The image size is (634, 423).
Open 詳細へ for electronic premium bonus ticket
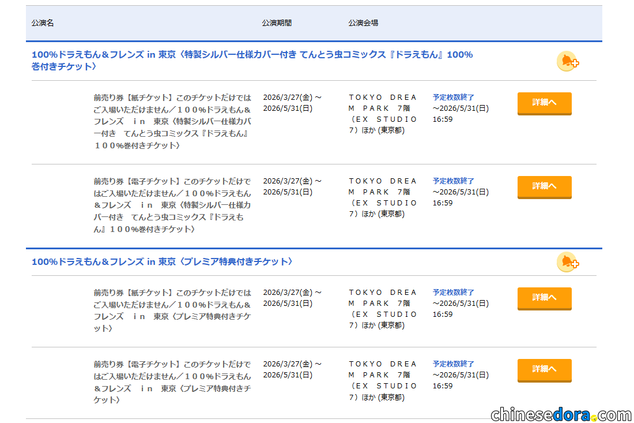point(544,369)
